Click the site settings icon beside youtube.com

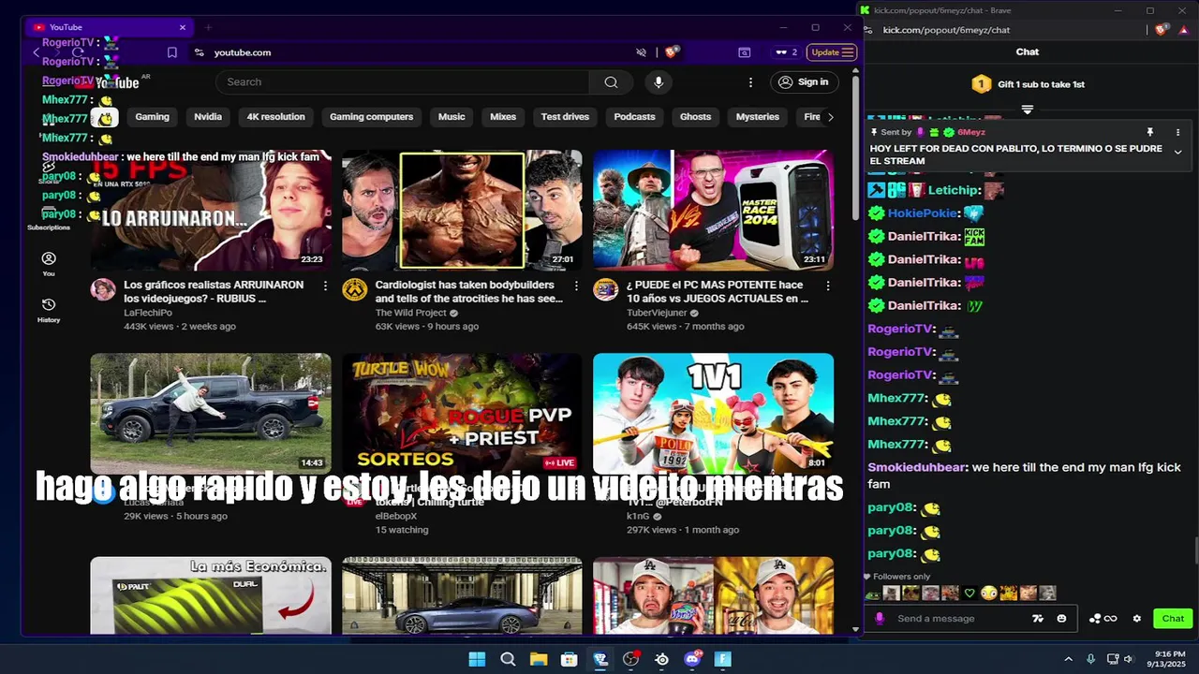point(199,52)
